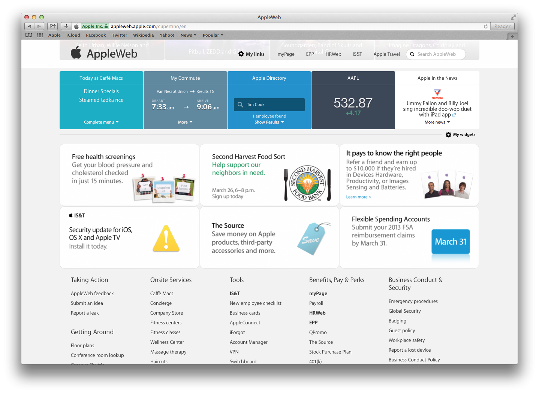Open the Top Sites grid icon
This screenshot has height=394, width=539.
click(x=40, y=35)
